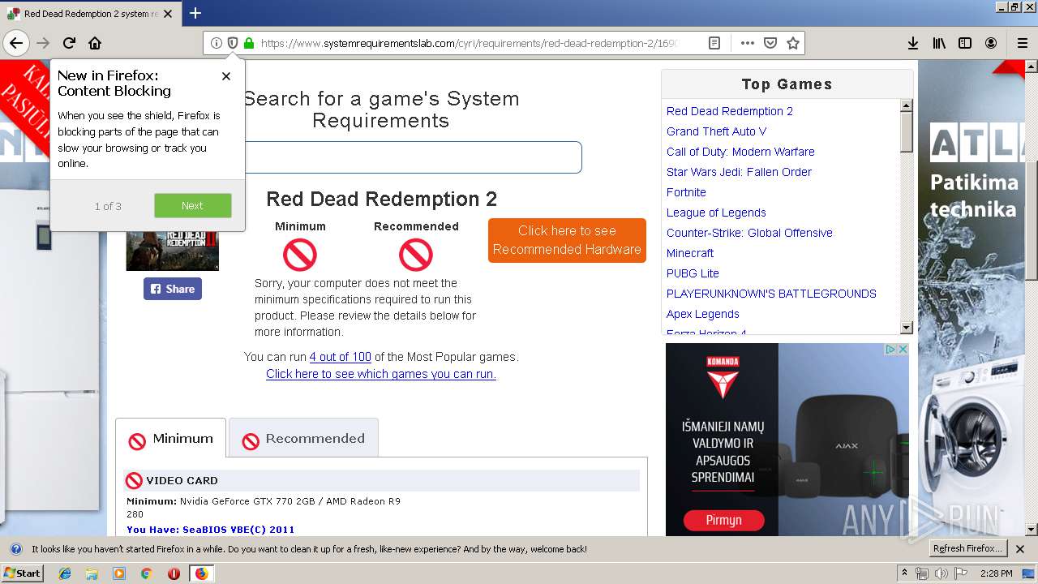1038x584 pixels.
Task: Open the '4 out of 100' link
Action: coord(341,357)
